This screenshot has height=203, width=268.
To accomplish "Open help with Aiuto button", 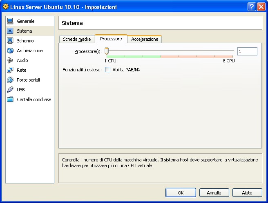I will click(247, 193).
